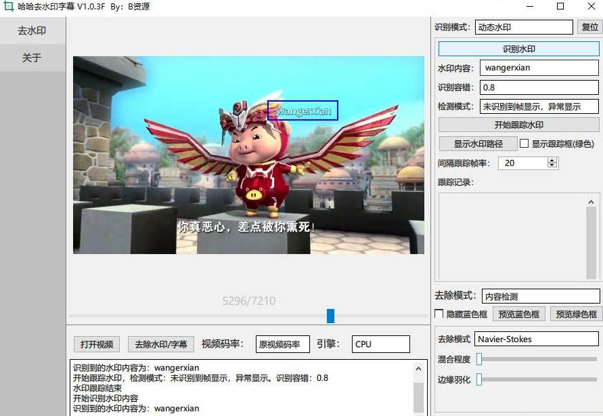Screen dimensions: 603x416
Task: Click the 混合程度 slider handle
Action: (x=479, y=359)
